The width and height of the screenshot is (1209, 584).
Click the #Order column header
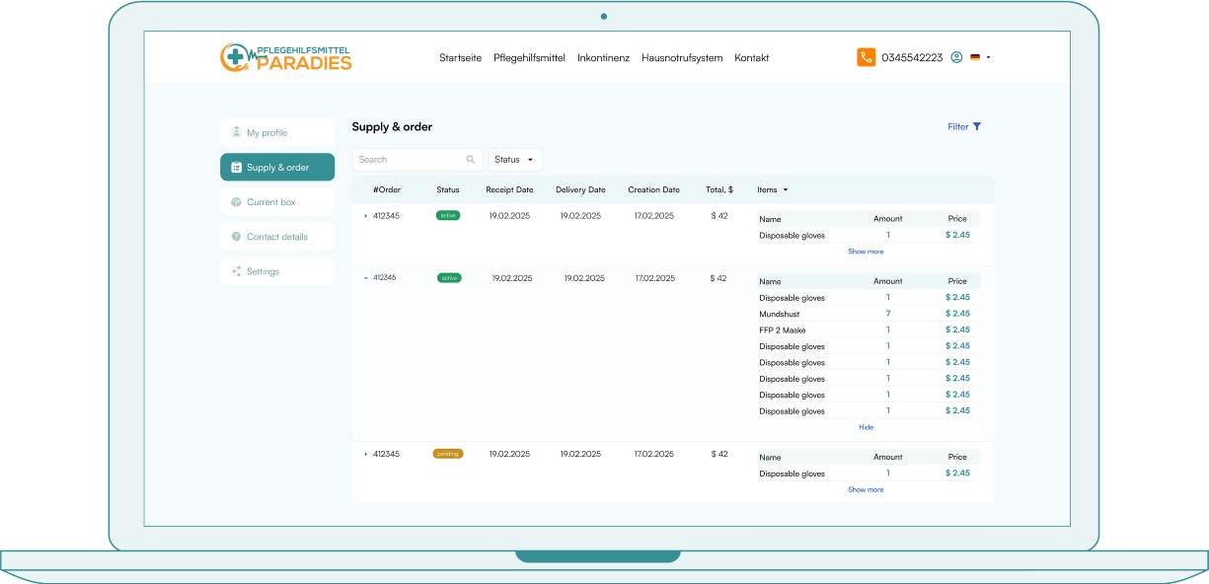pyautogui.click(x=387, y=189)
